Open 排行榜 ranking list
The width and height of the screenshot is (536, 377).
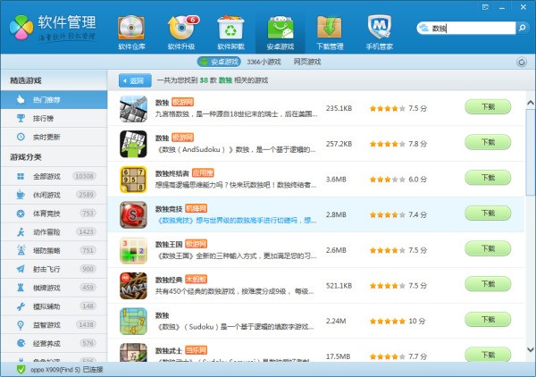[54, 118]
